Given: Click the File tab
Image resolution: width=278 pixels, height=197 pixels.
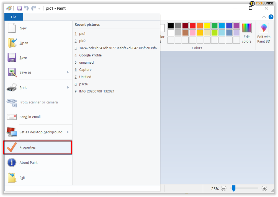Looking at the screenshot, I should point(14,17).
